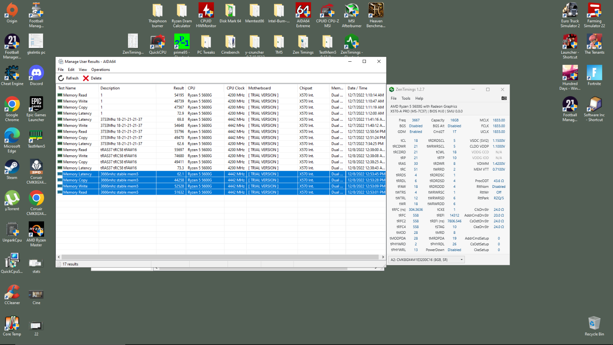Open MSI Afterburner shortcut

[x=352, y=15]
